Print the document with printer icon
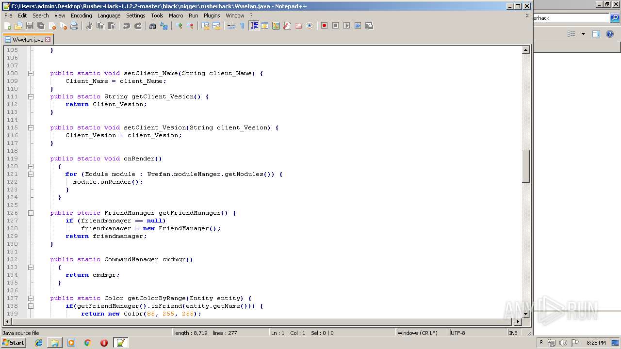This screenshot has width=621, height=349. pyautogui.click(x=74, y=26)
